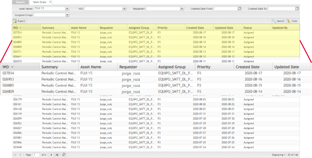Viewport: 312px width, 158px height.
Task: Sort by the Asset Name column header
Action: (84, 28)
